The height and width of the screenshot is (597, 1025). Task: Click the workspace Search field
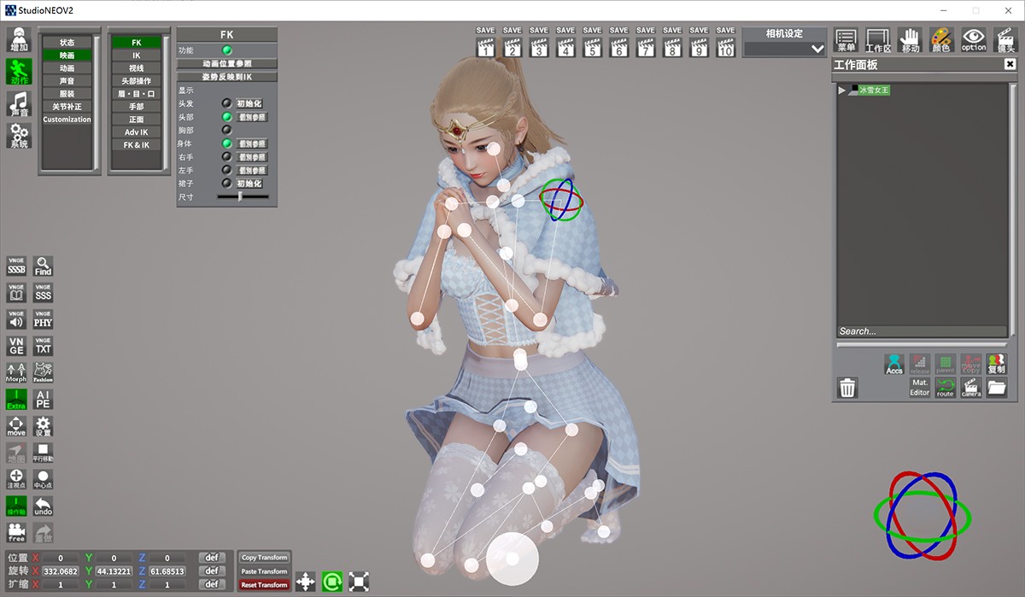click(x=921, y=331)
